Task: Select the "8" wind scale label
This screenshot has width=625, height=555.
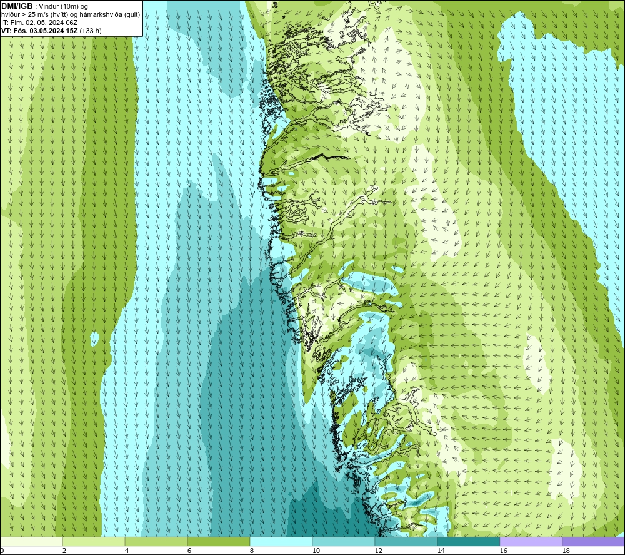Action: [x=252, y=551]
